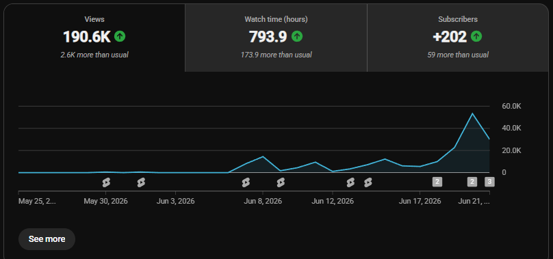The image size is (553, 259).
Task: Open Shorts marker above May 30, 2026
Action: (106, 182)
